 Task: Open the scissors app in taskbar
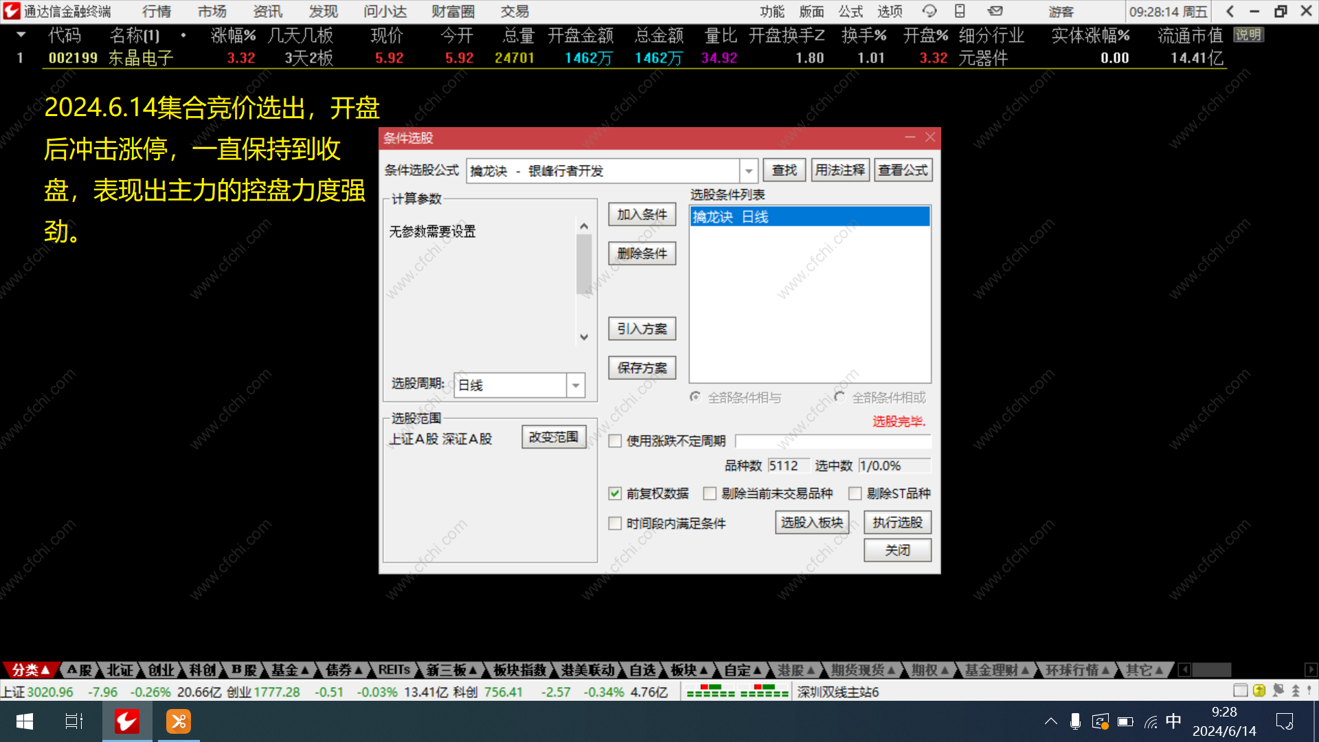179,721
